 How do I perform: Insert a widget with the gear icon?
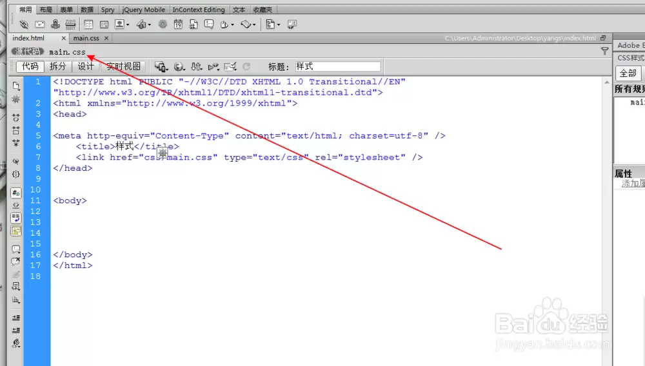coord(163,24)
